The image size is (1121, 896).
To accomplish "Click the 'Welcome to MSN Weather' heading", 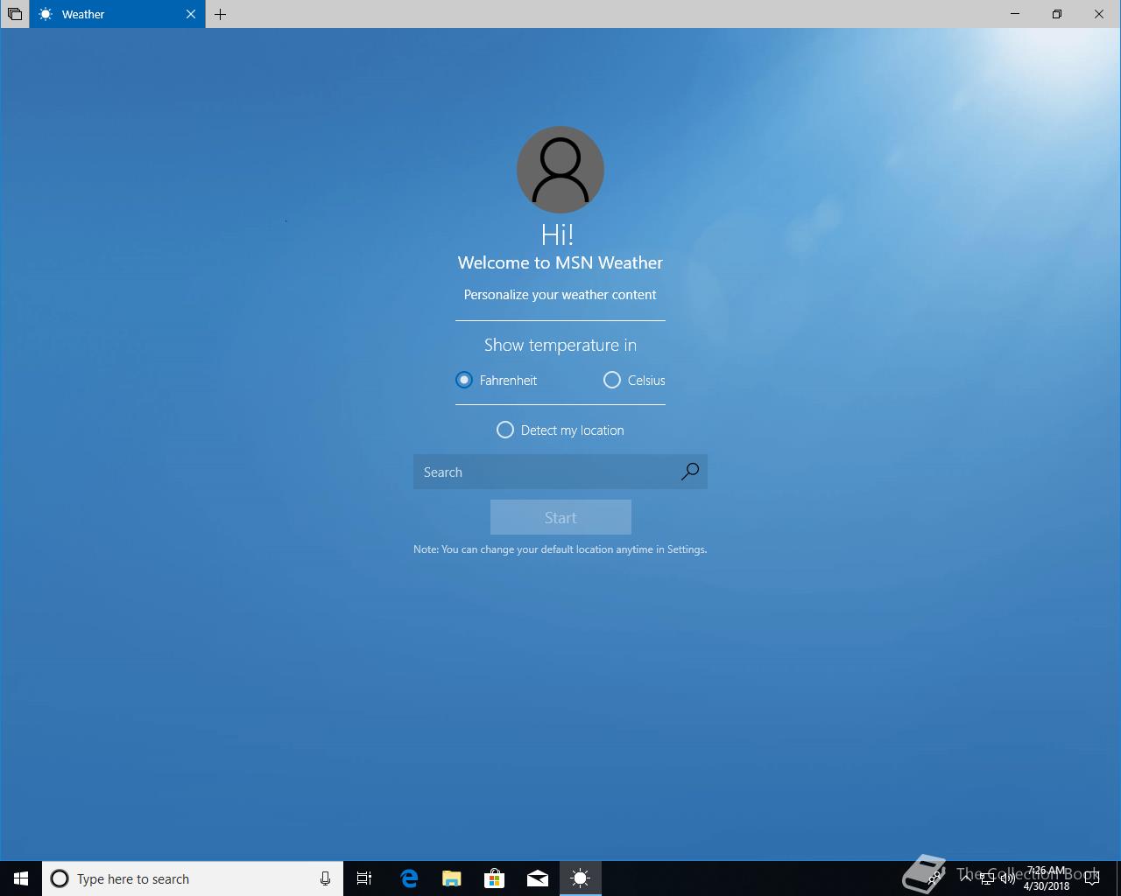I will [560, 262].
